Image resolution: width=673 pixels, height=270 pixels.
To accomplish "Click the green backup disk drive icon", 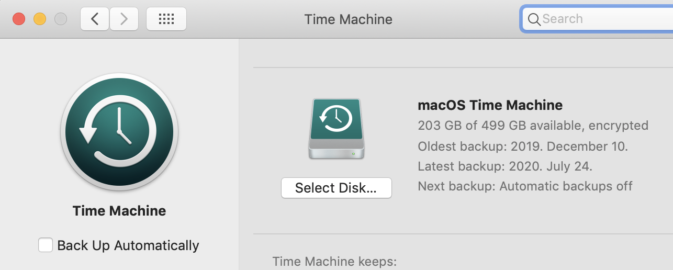I will [x=336, y=129].
